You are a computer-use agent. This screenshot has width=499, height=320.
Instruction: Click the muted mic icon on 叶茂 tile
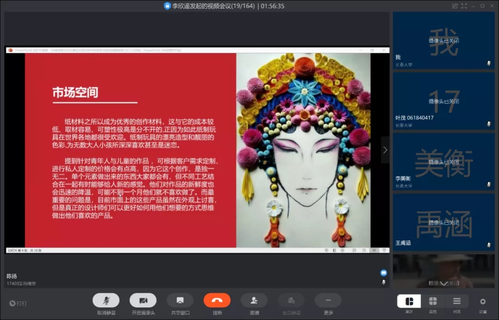(489, 124)
